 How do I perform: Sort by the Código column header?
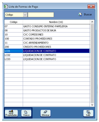(14, 22)
